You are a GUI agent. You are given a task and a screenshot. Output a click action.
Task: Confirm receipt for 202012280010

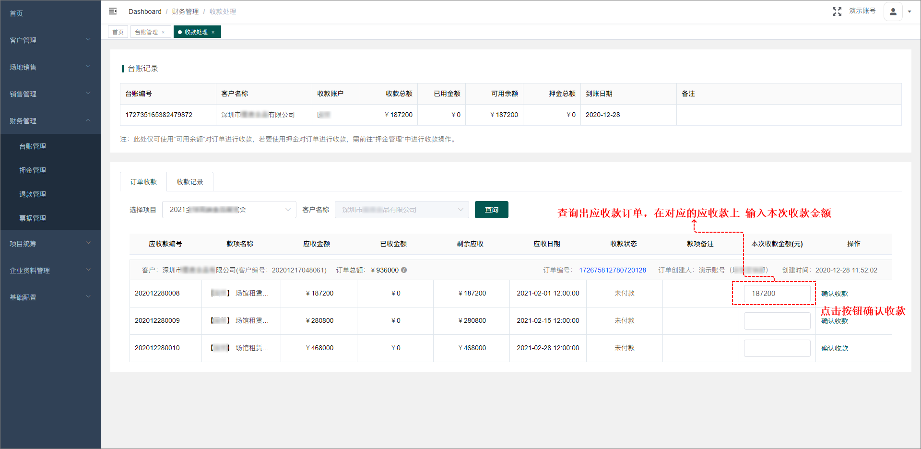pos(835,348)
